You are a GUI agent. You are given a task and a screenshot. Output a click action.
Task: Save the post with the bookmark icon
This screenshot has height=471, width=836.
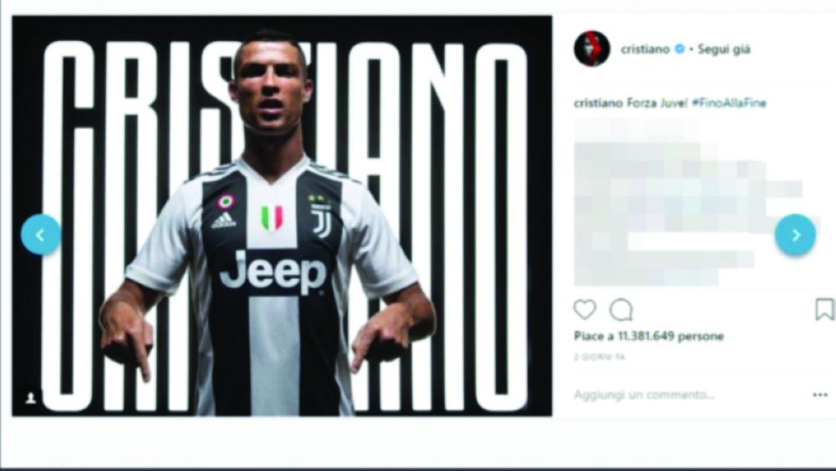(824, 310)
